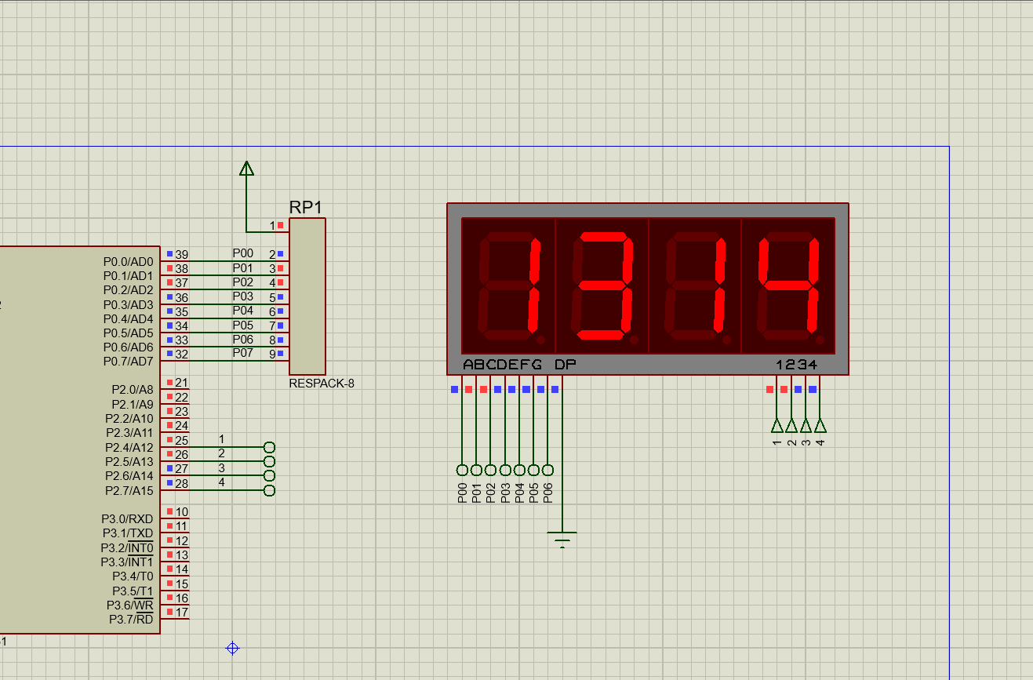Click the P3.2/INT0 pin name

pyautogui.click(x=127, y=547)
